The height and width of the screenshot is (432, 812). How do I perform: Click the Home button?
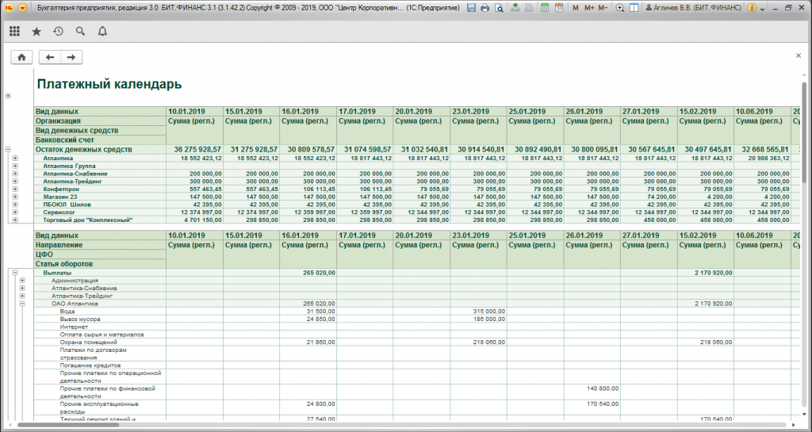click(21, 57)
